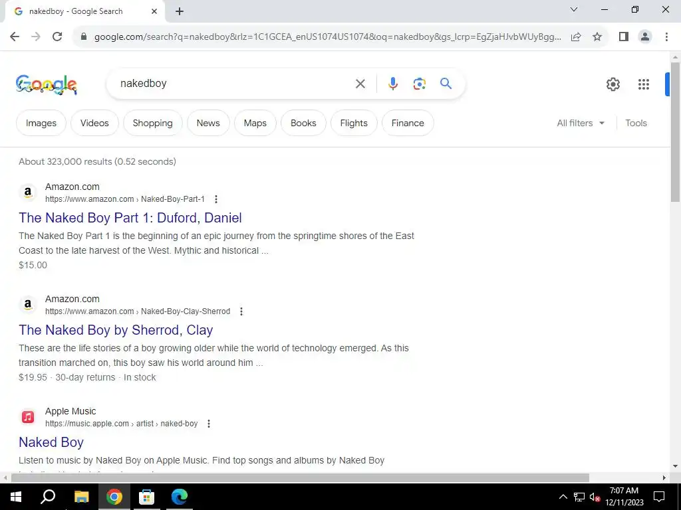681x510 pixels.
Task: Open more options for first Amazon result
Action: [216, 199]
